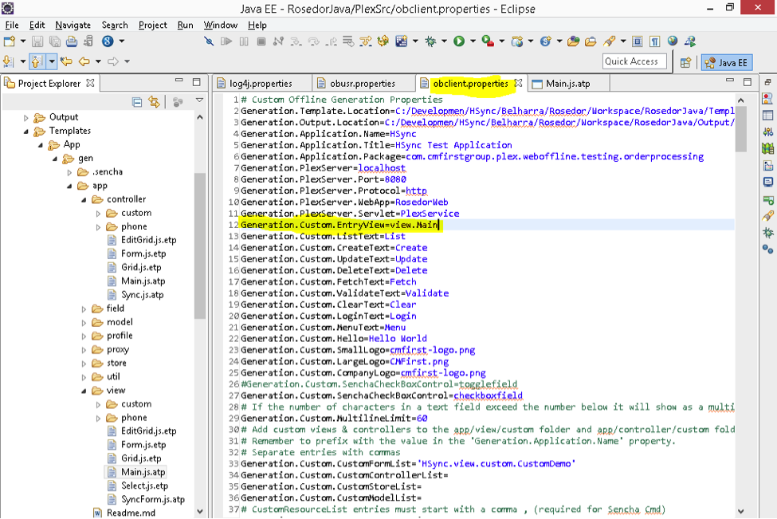Open the Navigate menu
Image resolution: width=777 pixels, height=519 pixels.
73,25
